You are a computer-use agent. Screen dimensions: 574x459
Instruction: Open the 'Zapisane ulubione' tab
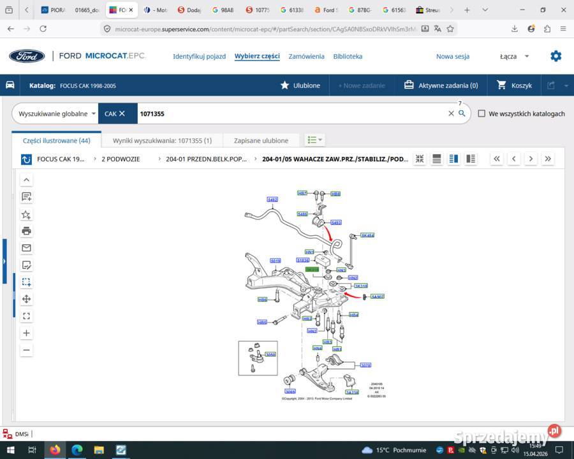(x=261, y=140)
